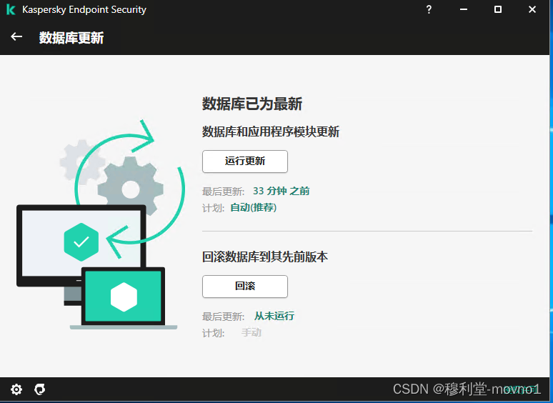Screen dimensions: 553x403
Task: Click the disabled 手动 schedule text
Action: coord(251,332)
